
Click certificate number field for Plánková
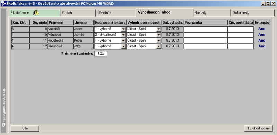point(240,35)
